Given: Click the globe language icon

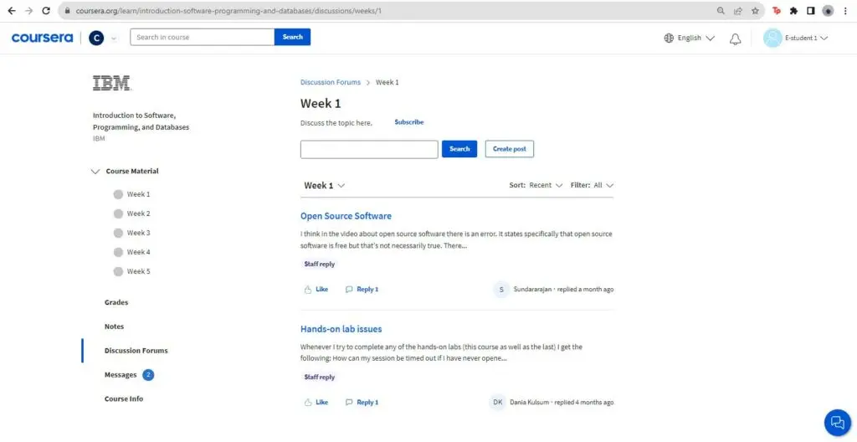Looking at the screenshot, I should tap(669, 39).
